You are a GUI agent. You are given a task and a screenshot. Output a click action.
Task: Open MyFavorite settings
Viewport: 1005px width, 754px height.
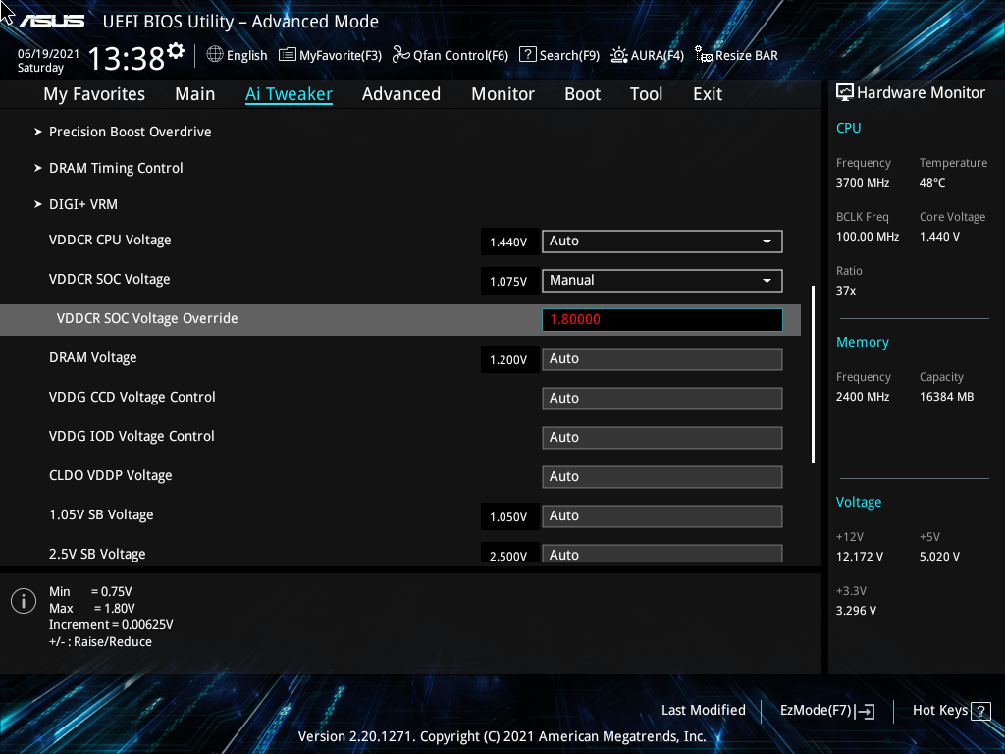pos(330,55)
